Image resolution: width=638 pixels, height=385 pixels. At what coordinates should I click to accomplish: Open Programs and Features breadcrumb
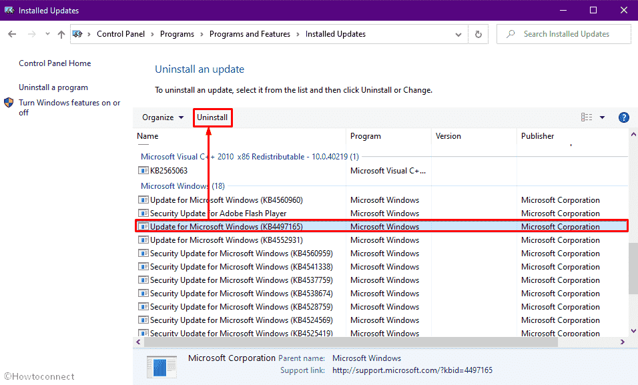click(x=250, y=34)
